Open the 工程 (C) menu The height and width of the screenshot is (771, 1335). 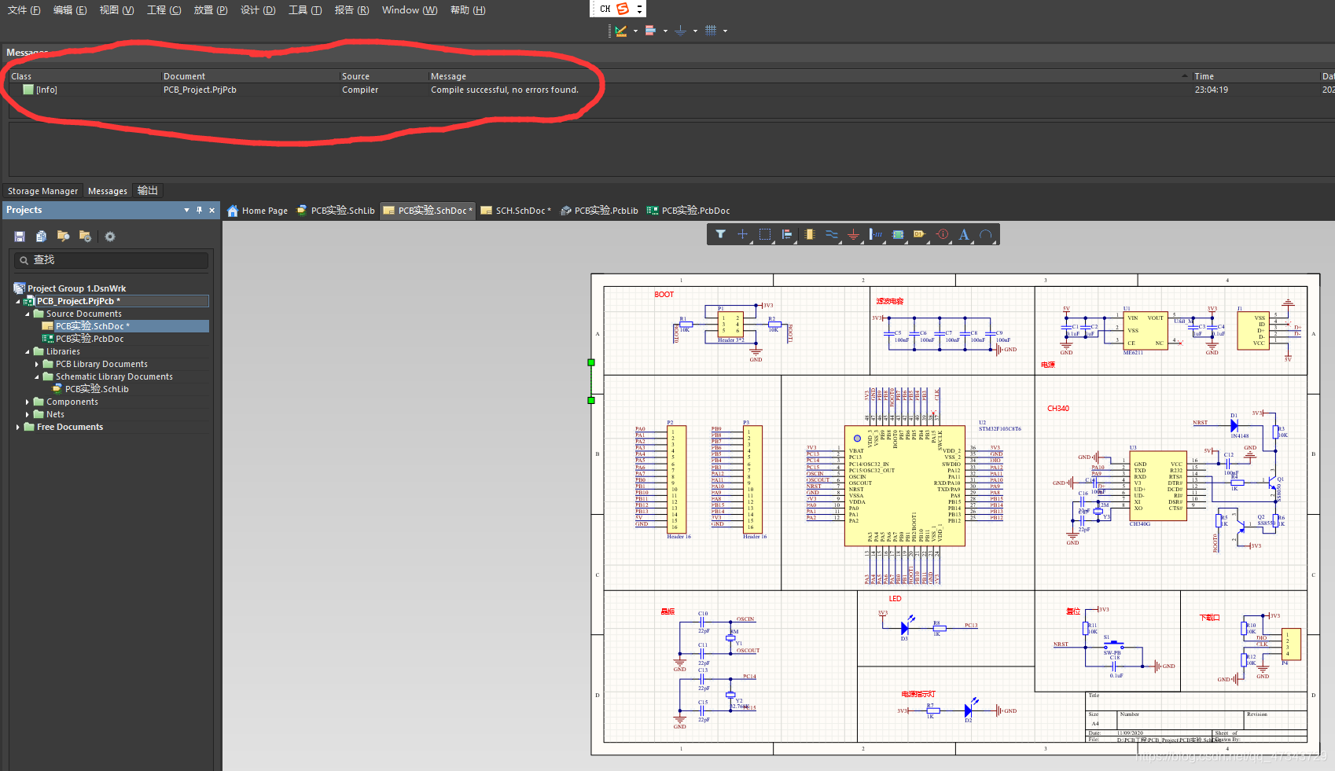(x=164, y=10)
